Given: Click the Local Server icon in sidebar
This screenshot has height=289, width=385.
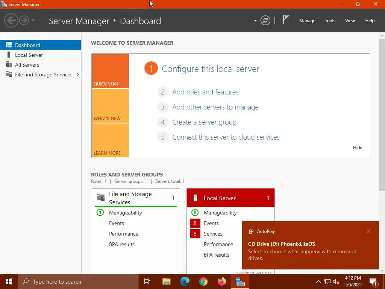Looking at the screenshot, I should [9, 55].
